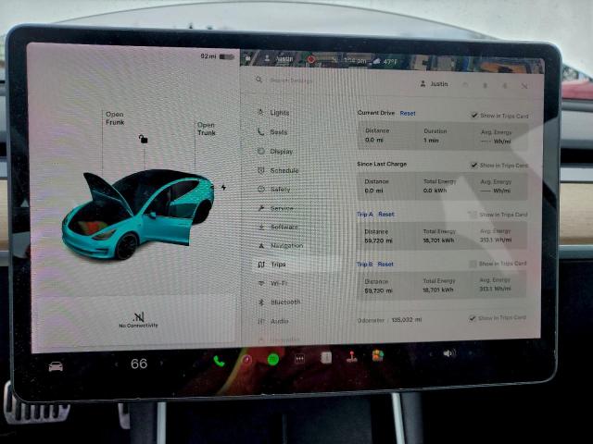Tap the unlock padlock icon above car
593x444 pixels.
pos(143,139)
